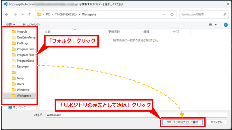The height and width of the screenshot is (130, 232).
Task: Sort by the 更新日時 column header
Action: click(x=114, y=32)
